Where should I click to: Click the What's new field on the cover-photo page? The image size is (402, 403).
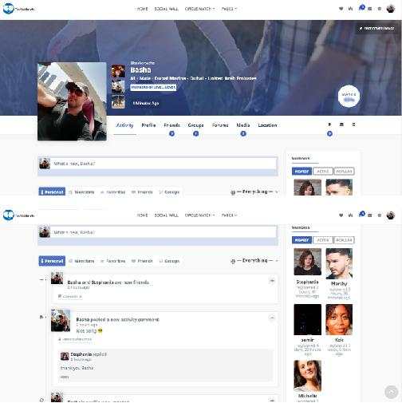(164, 164)
